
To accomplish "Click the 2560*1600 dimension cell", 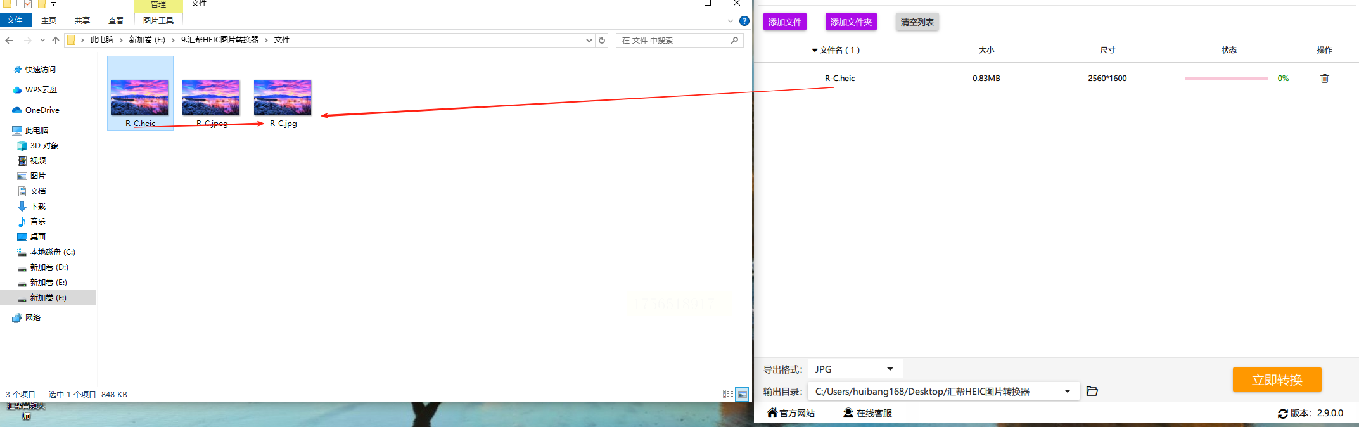I will pyautogui.click(x=1107, y=79).
